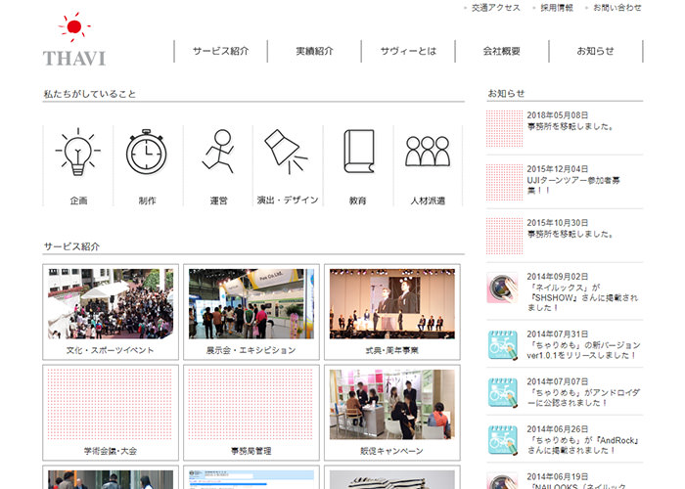Open the book 教育 education icon
Screen dimensions: 685x489
[359, 151]
